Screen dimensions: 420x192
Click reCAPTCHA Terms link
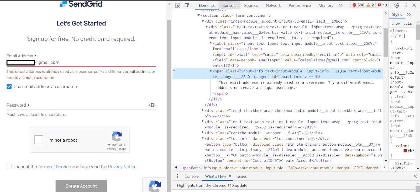[x=122, y=149]
